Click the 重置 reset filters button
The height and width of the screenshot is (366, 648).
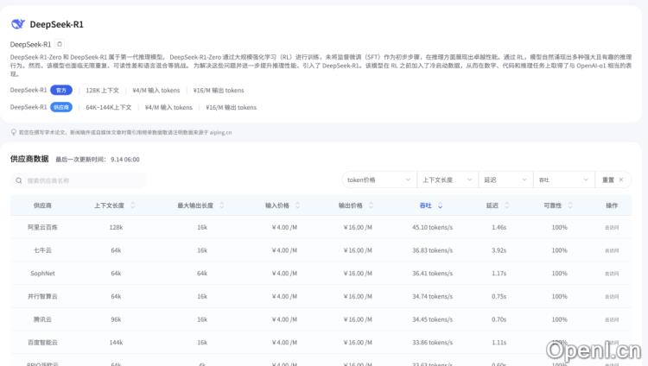click(613, 180)
